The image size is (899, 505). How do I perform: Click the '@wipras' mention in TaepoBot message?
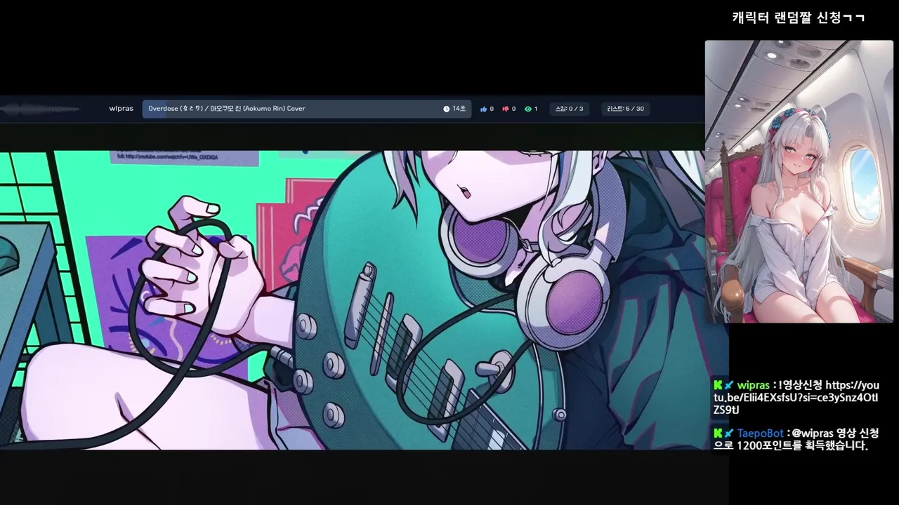[x=812, y=433]
